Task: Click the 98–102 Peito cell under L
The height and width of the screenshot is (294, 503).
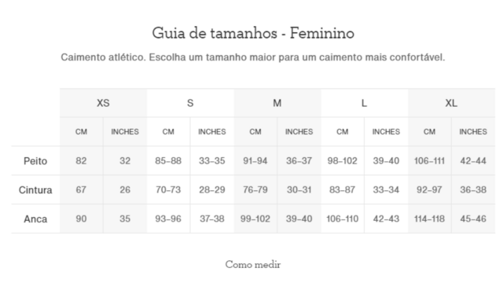Action: point(343,160)
